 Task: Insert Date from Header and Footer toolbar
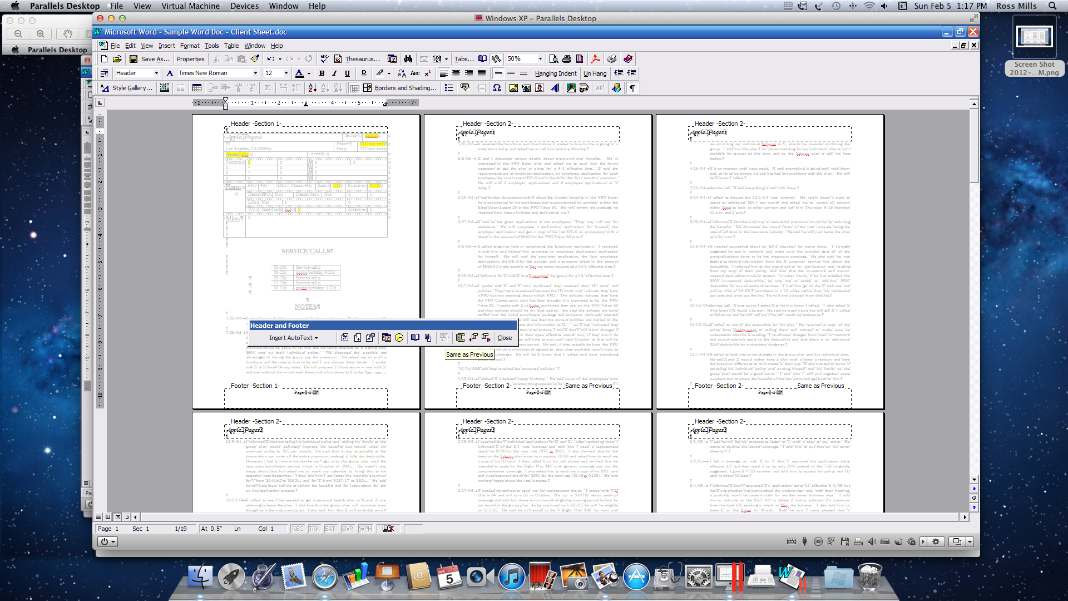click(x=387, y=338)
